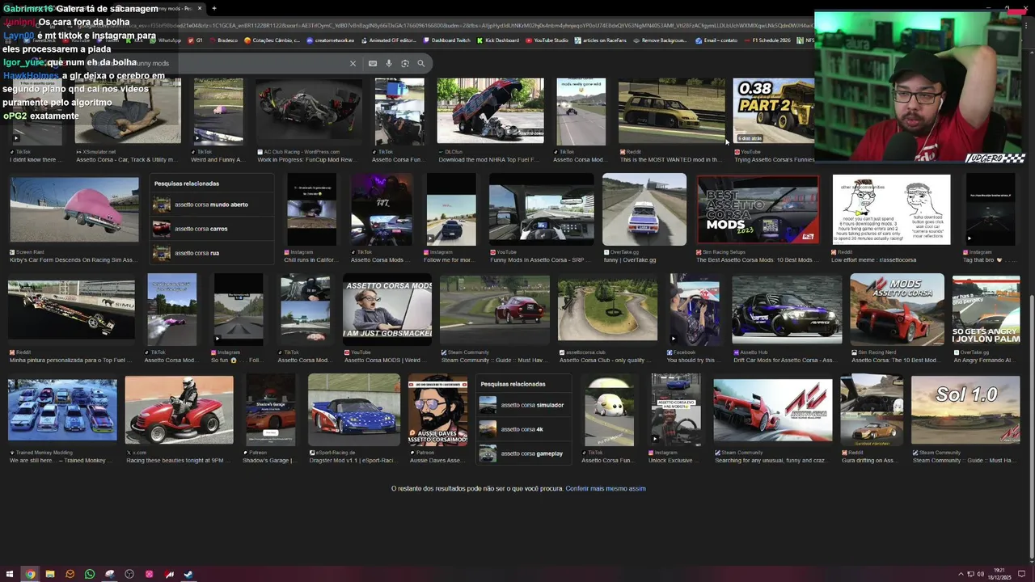Select related search 'assetto corsa mundo aberto'
Screen dimensions: 1035x582
coord(212,205)
